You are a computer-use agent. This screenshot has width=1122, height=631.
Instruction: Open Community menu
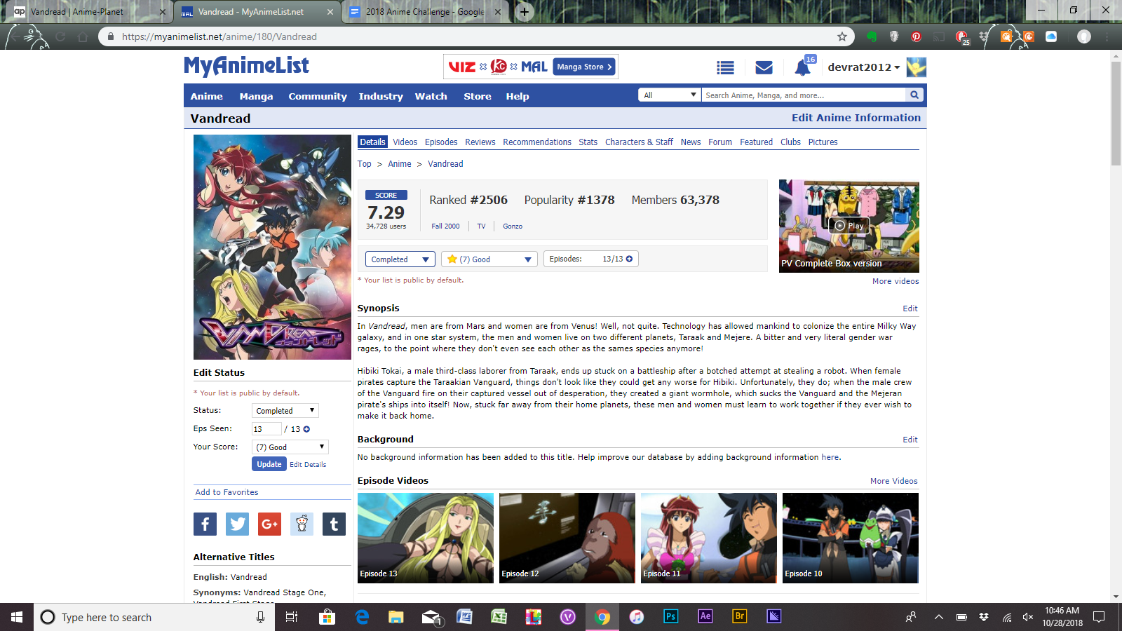[x=318, y=96]
